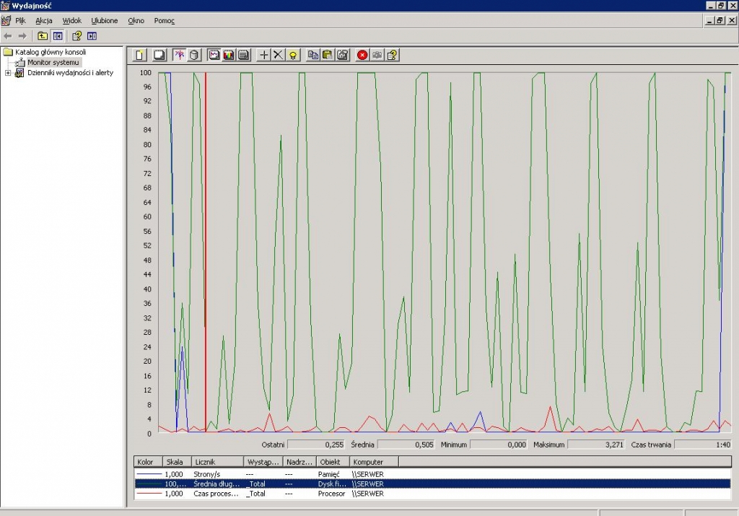Click the red color line for Czas proces...

click(149, 494)
